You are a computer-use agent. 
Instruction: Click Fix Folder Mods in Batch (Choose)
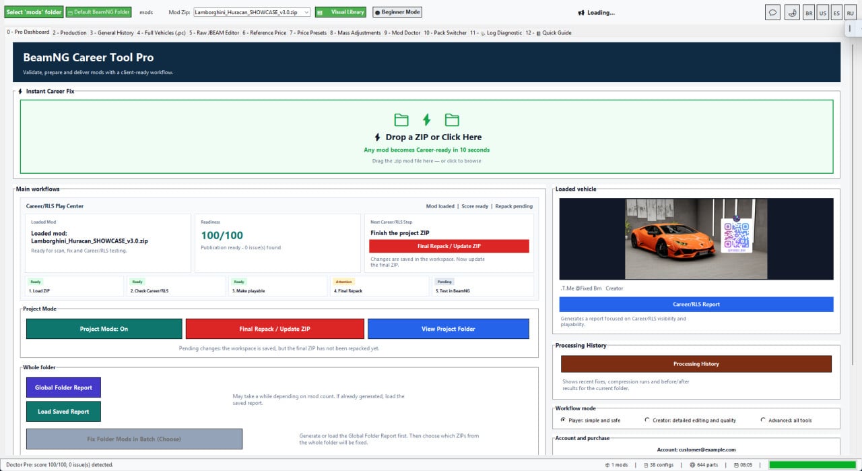pos(134,439)
